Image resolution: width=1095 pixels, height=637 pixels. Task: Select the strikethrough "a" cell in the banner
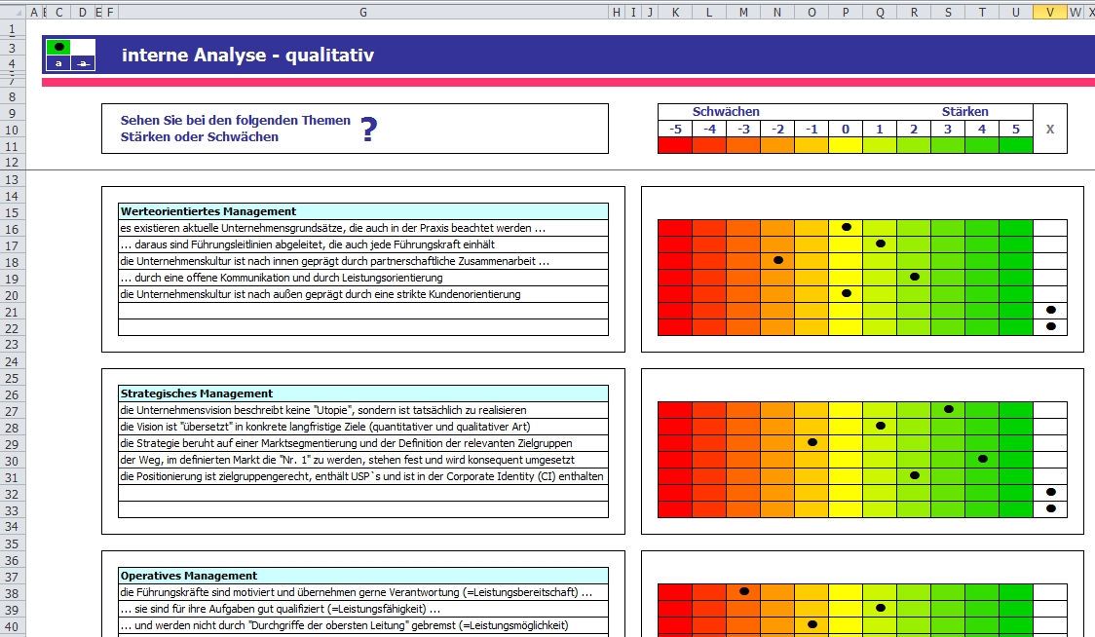(x=84, y=63)
